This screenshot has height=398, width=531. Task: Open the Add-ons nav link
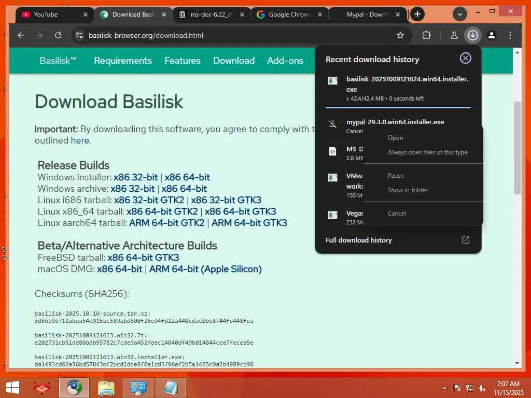pos(285,61)
